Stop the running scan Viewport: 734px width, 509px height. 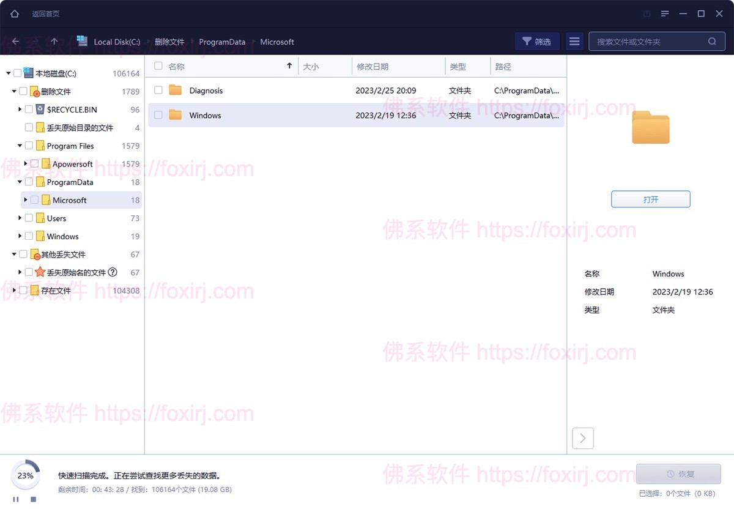coord(33,499)
